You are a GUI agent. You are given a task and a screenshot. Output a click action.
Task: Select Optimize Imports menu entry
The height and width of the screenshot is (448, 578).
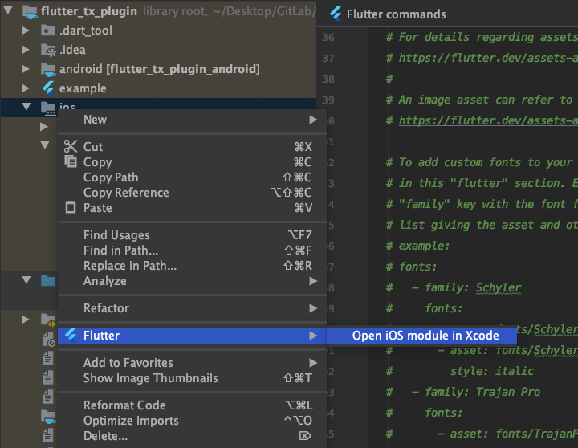coord(192,421)
